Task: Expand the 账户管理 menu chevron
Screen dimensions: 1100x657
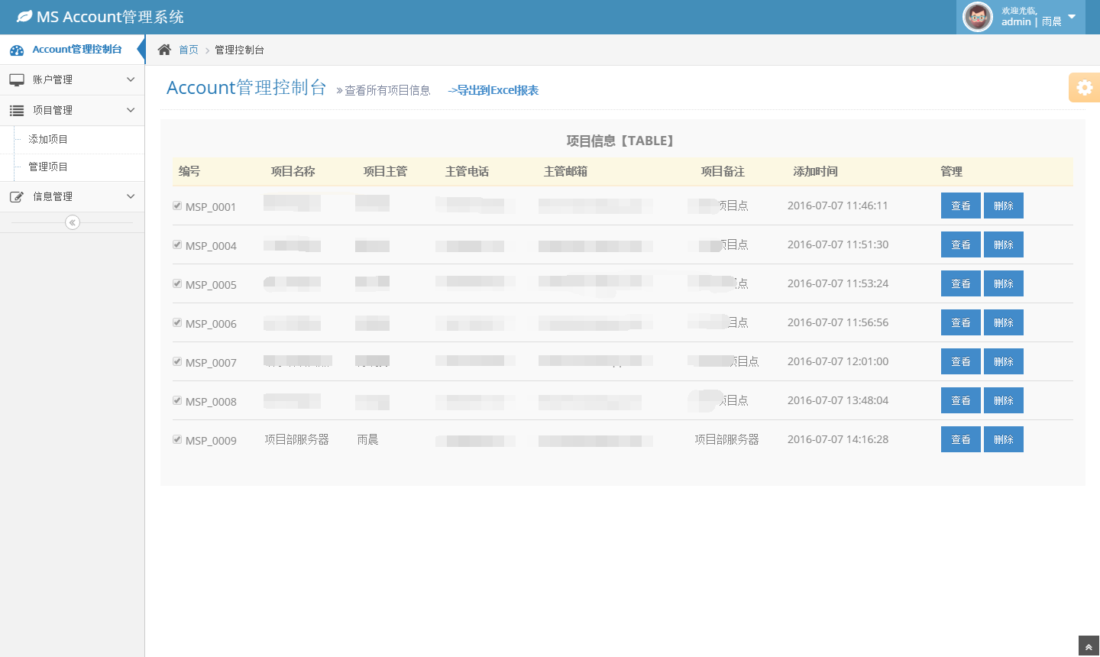Action: pyautogui.click(x=131, y=79)
